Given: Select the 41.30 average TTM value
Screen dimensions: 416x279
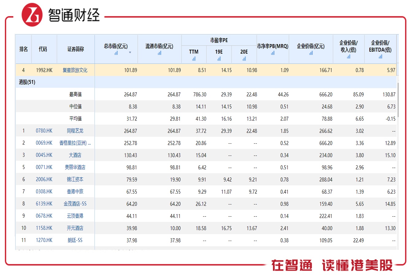Looking at the screenshot, I should tap(201, 119).
